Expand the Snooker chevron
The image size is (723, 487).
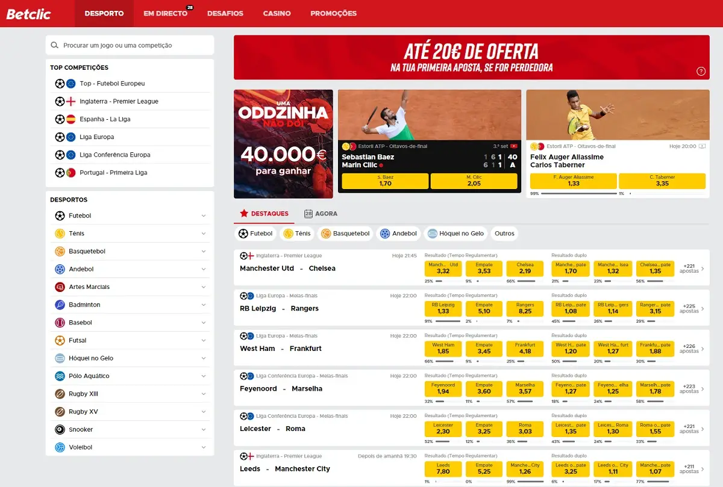204,430
